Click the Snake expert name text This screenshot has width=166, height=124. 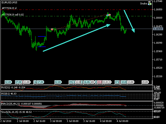(143, 4)
